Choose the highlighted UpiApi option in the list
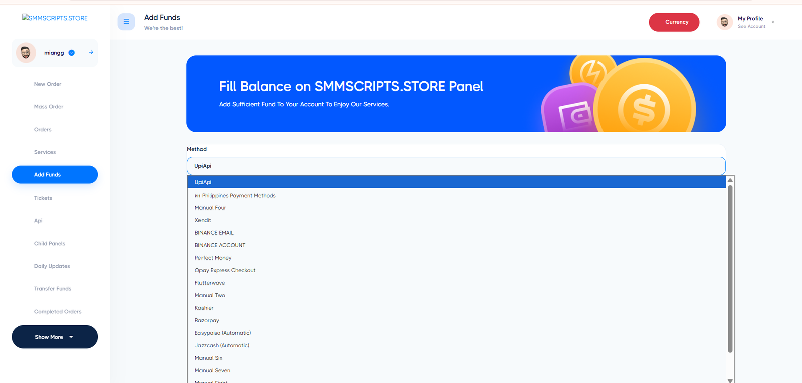 (x=457, y=182)
